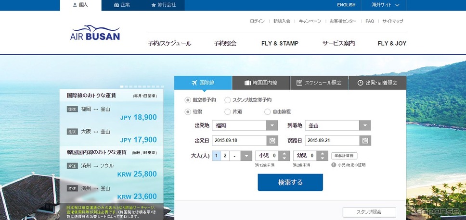Select 大阪 ↔ 釜山 fare JPY 17,900
The width and height of the screenshot is (466, 220).
(112, 136)
